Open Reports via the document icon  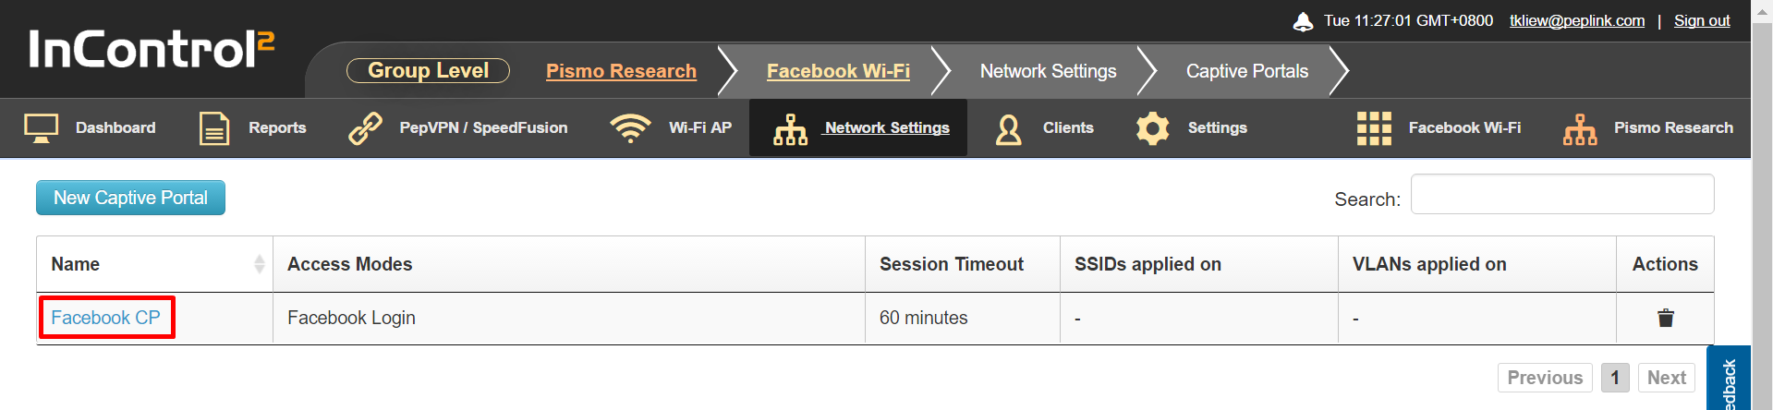click(214, 128)
